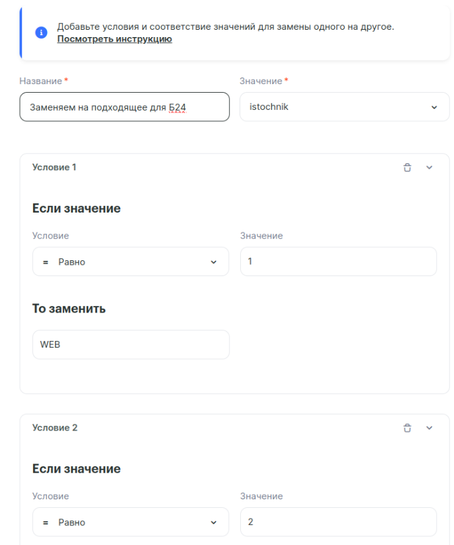Collapse the Условие 2 block chevron
Viewport: 454px width, 545px height.
pyautogui.click(x=429, y=428)
